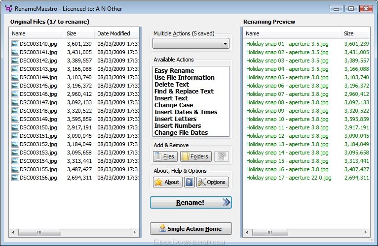Screen dimensions: 378x246
Task: Select file DSC003146.jpg
Action: click(38, 94)
